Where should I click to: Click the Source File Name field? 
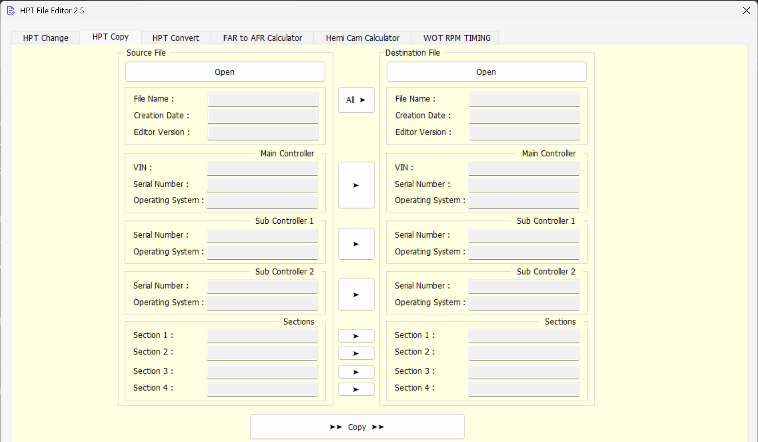[x=262, y=99]
